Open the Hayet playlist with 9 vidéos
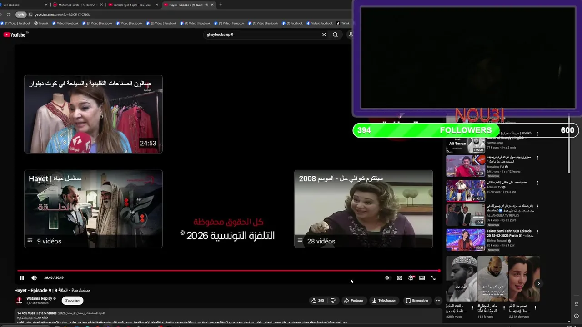Viewport: 582px width, 327px height. pos(93,209)
